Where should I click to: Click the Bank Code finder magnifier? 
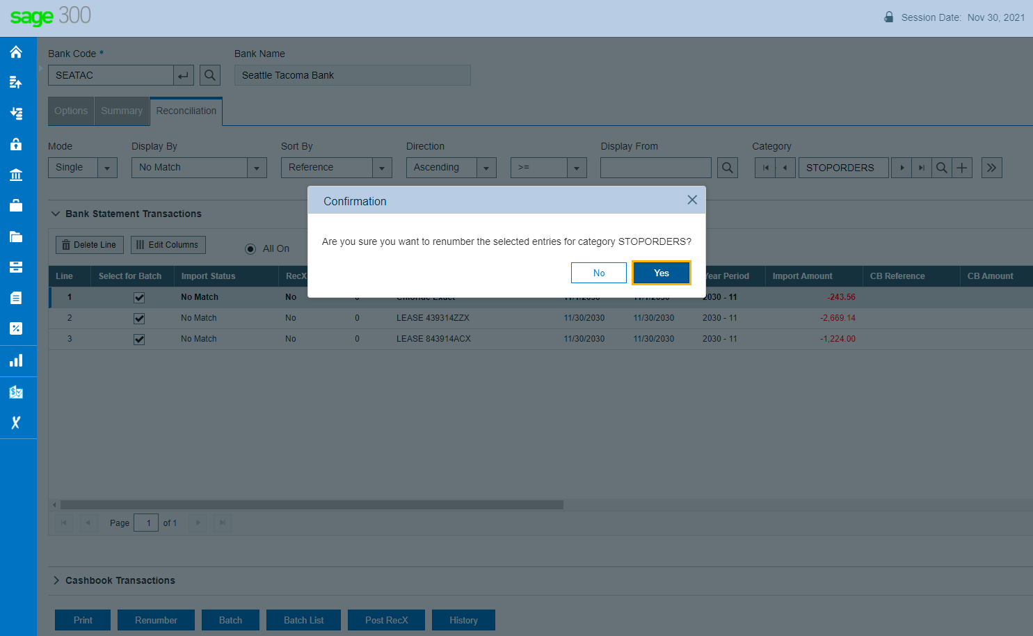point(210,75)
